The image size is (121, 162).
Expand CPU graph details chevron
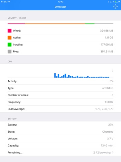coord(113,71)
